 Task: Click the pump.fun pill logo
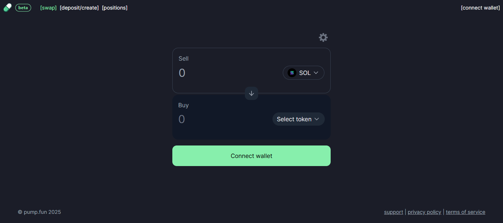click(7, 7)
